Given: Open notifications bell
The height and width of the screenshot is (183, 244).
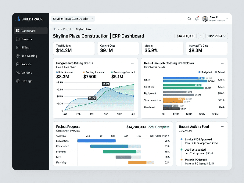Looking at the screenshot, I should click(197, 19).
